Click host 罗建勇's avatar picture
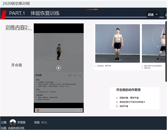 point(13,123)
